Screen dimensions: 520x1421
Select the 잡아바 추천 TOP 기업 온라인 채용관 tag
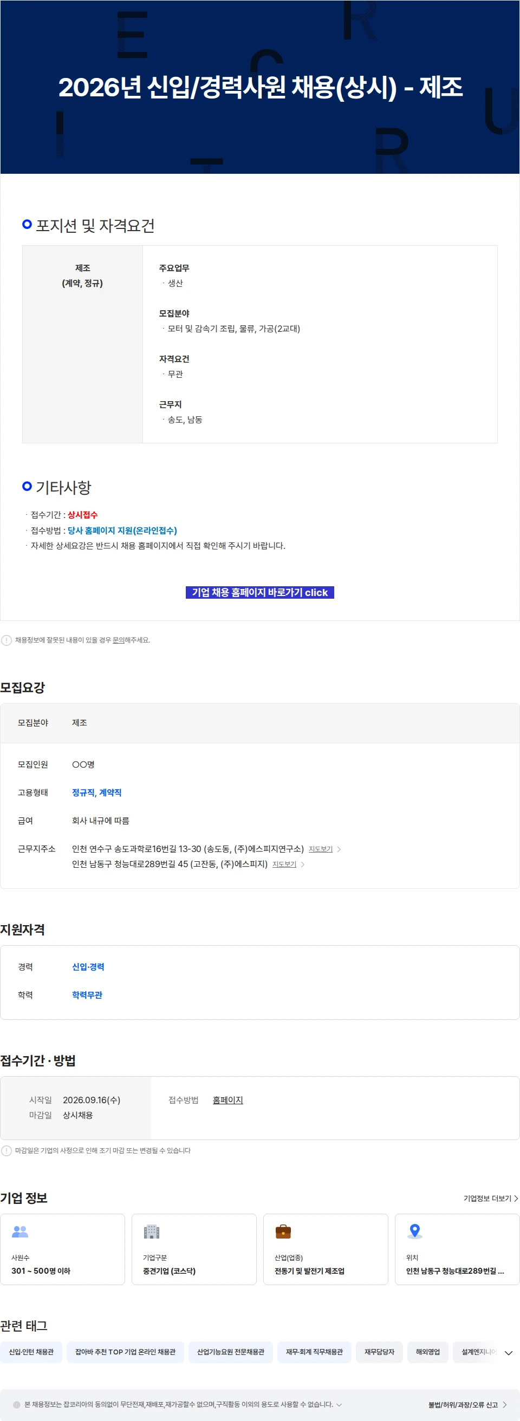[x=125, y=1352]
